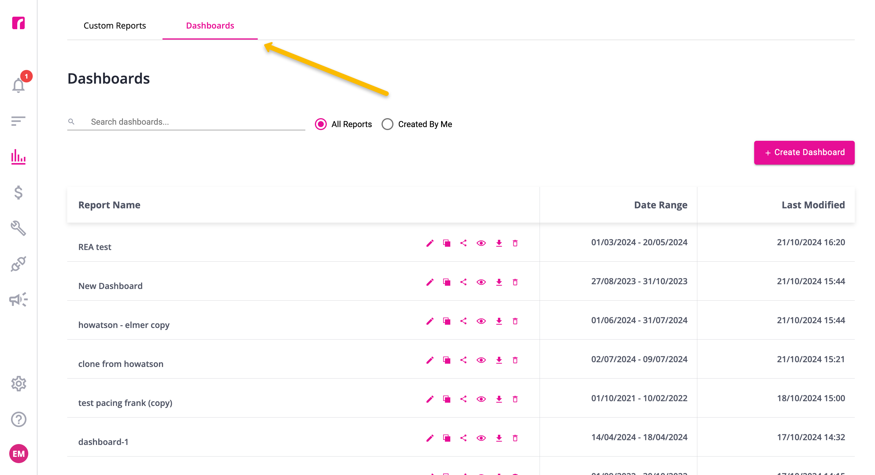Delete the dashboard-1 report

(515, 438)
